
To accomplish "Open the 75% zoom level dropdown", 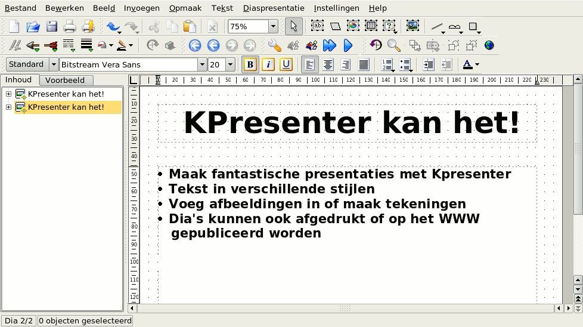I will [x=273, y=26].
